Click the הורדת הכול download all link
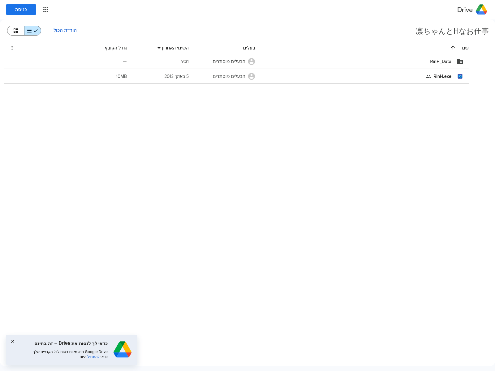 click(x=65, y=30)
